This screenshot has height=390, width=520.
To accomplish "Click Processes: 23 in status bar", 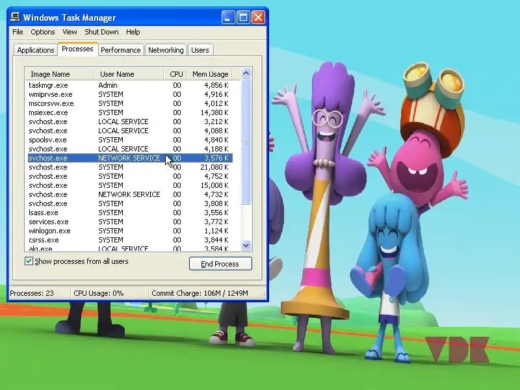I will click(x=32, y=293).
